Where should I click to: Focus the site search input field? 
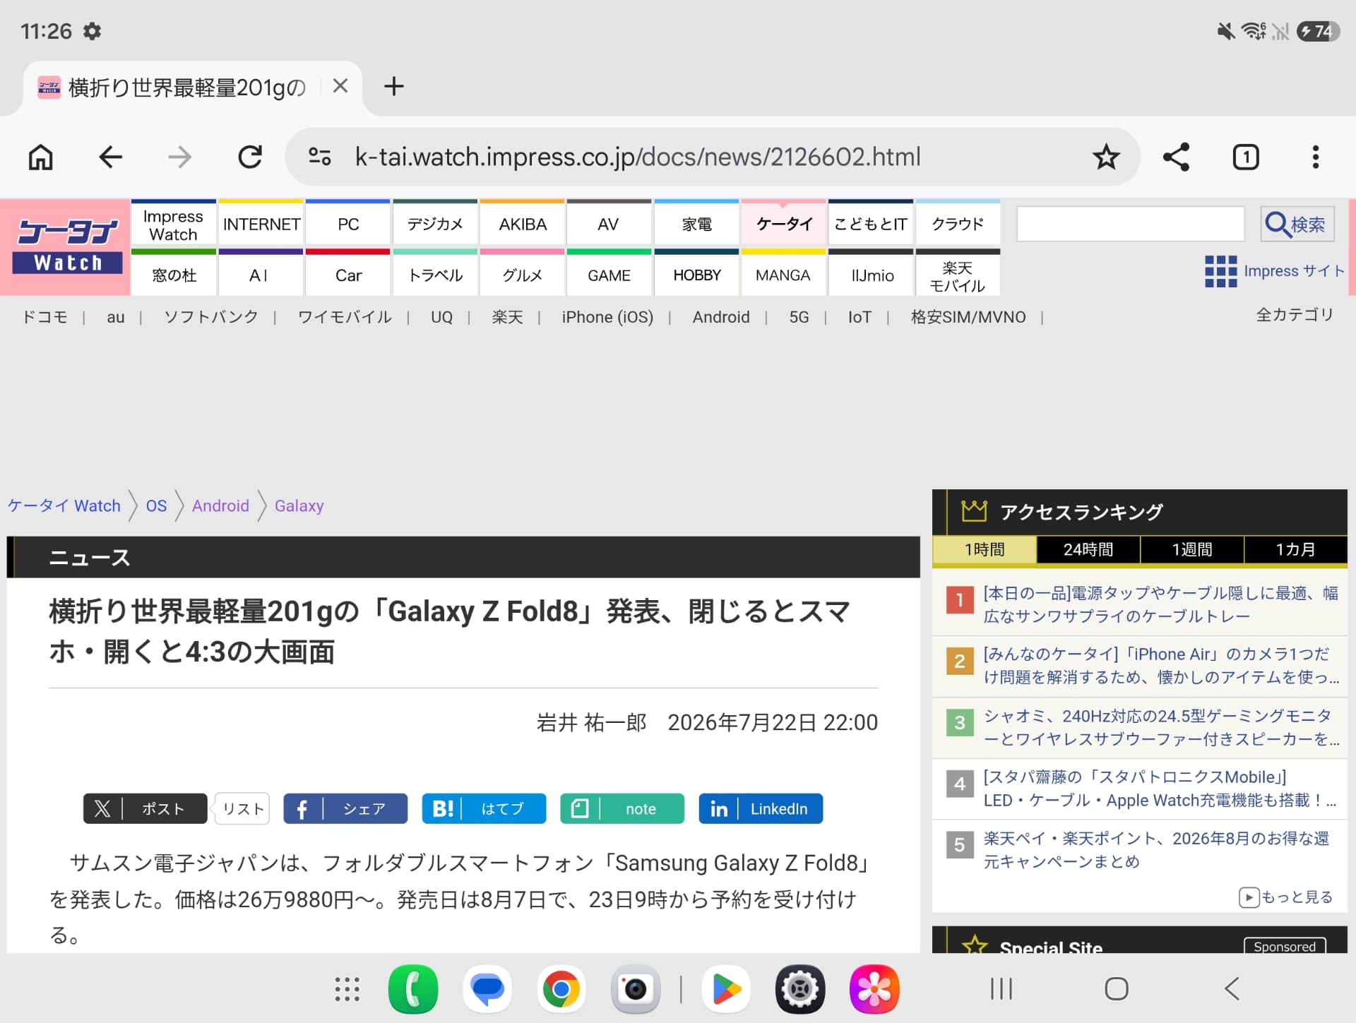click(x=1130, y=225)
